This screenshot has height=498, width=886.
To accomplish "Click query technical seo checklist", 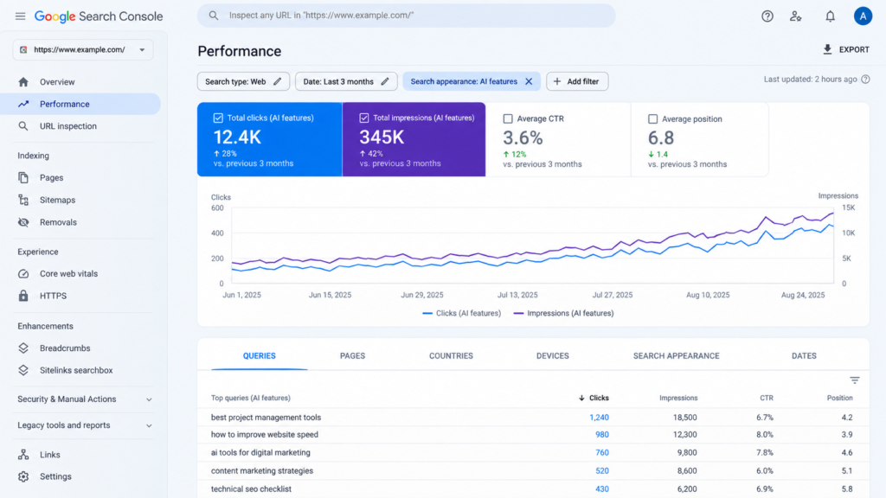I will (x=251, y=489).
